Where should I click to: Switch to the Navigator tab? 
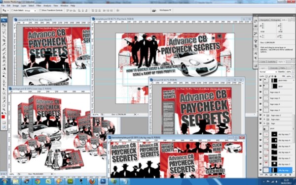click(264, 20)
